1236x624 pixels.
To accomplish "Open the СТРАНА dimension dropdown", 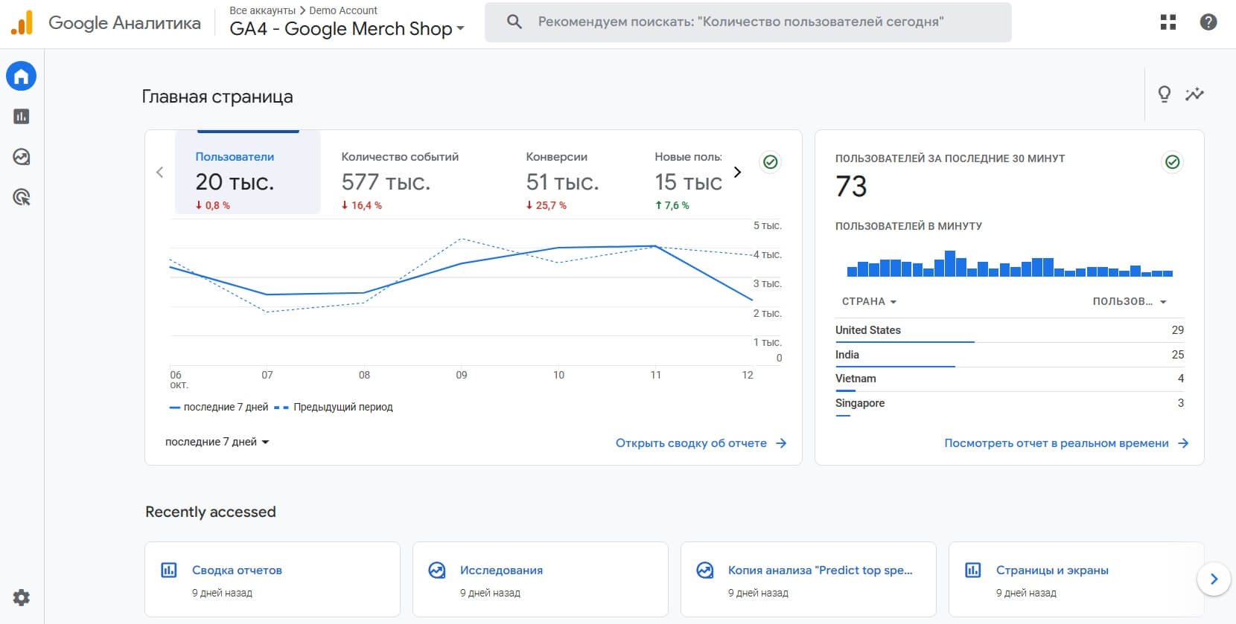I will click(x=869, y=301).
